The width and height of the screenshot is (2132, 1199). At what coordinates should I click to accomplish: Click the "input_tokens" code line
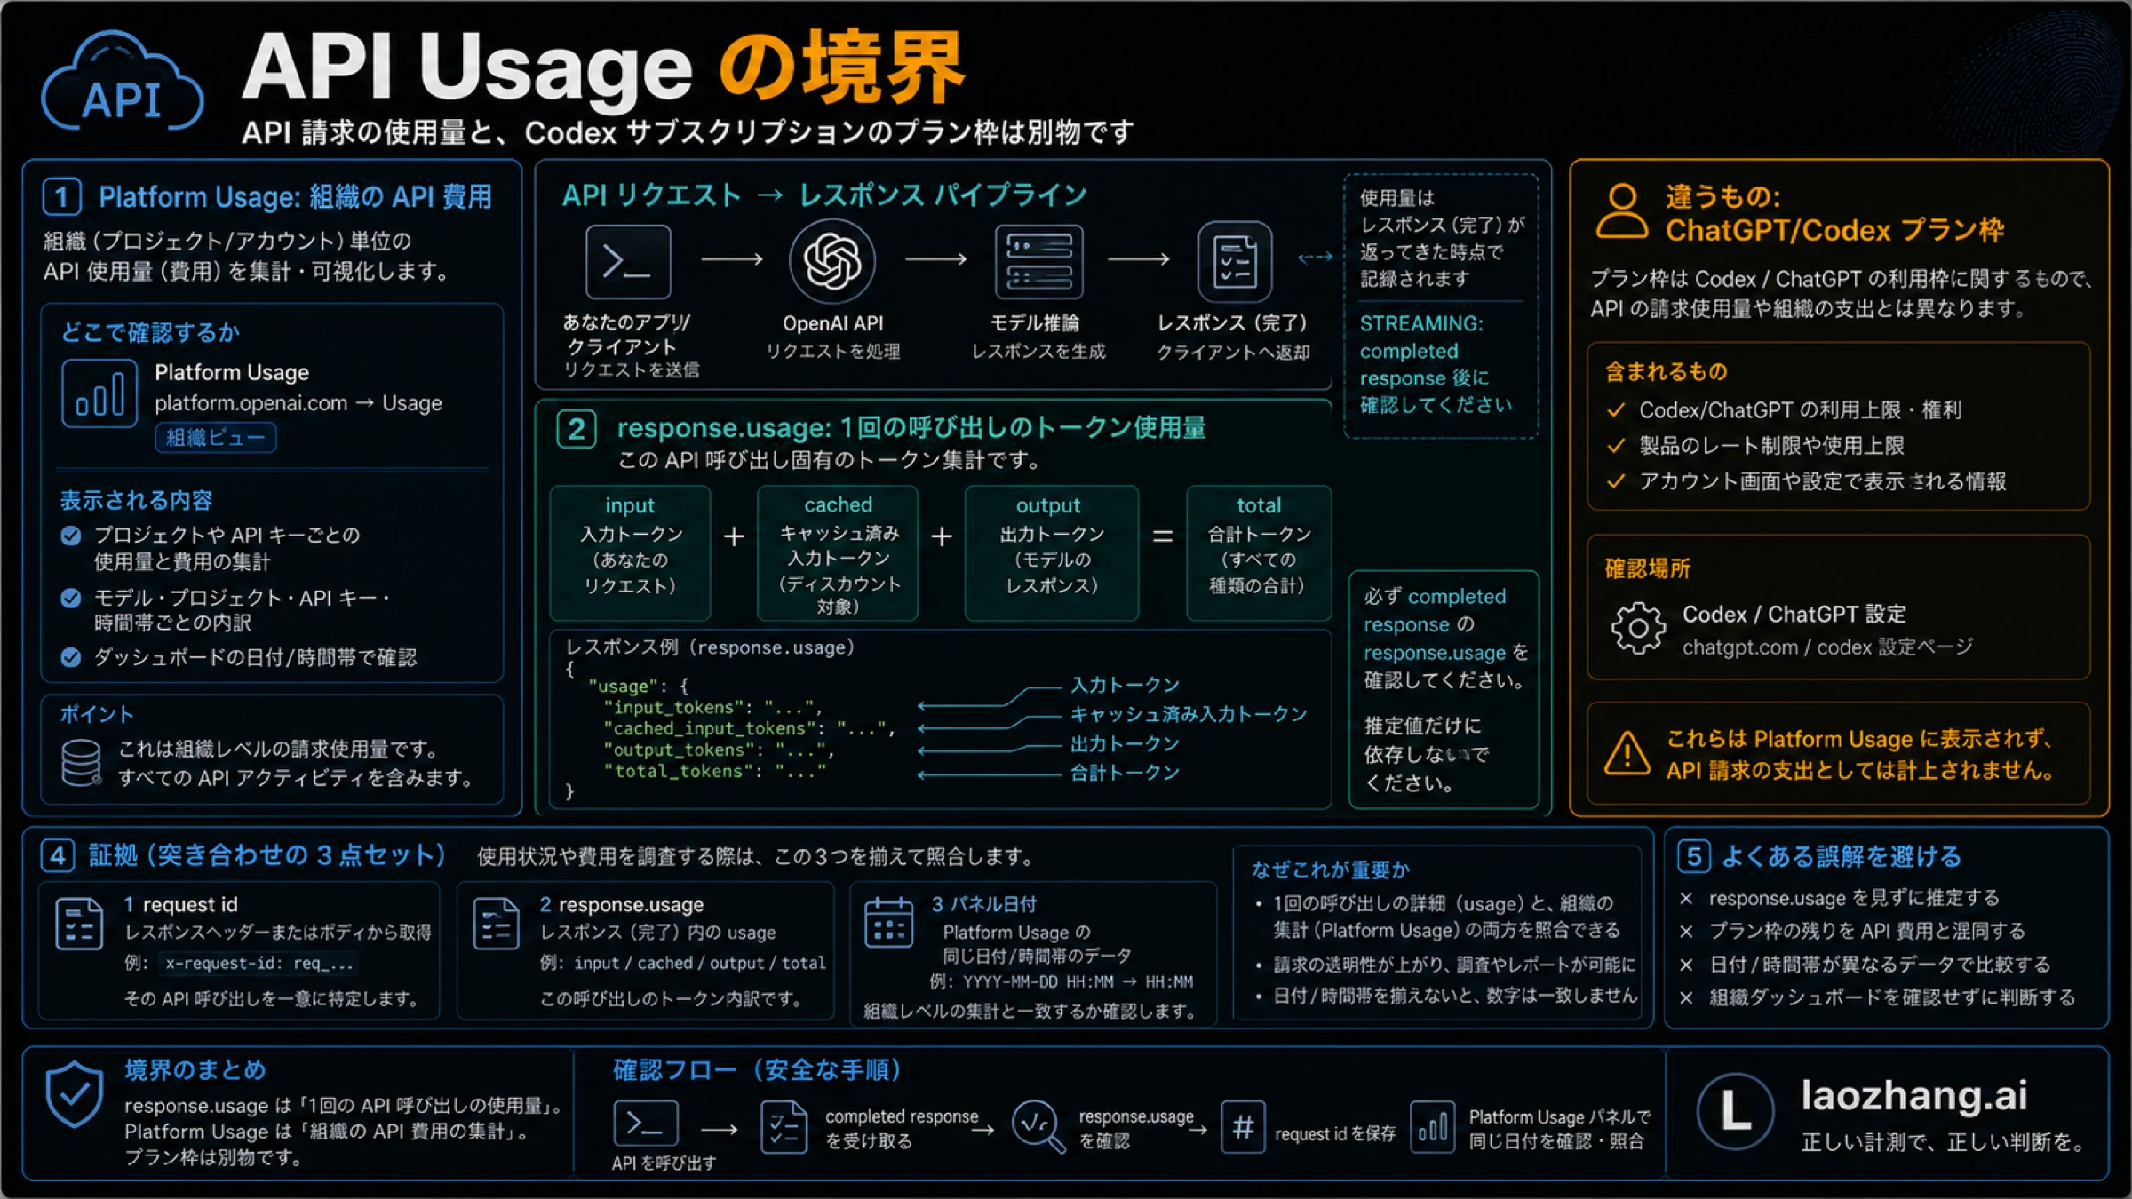point(712,708)
